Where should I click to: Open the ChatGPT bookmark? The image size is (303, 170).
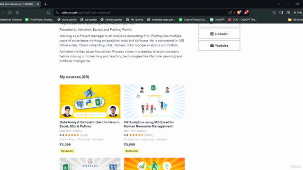(x=217, y=20)
